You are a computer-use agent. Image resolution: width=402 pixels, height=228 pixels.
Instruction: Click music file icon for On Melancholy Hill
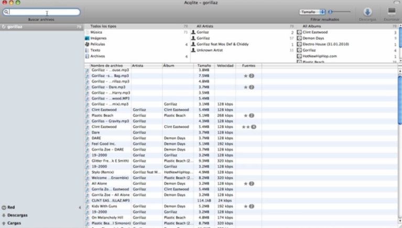87,217
